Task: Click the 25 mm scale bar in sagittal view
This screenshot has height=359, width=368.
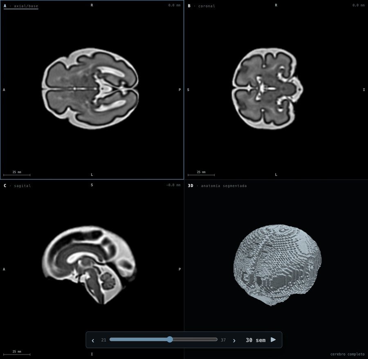Action: point(17,353)
